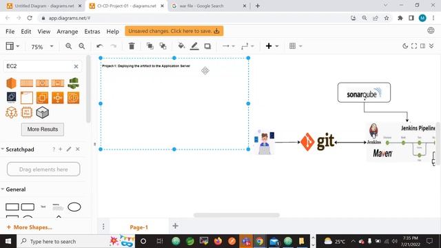Viewport: 441px width, 248px height.
Task: Bookmark this page star icon
Action: click(x=387, y=18)
